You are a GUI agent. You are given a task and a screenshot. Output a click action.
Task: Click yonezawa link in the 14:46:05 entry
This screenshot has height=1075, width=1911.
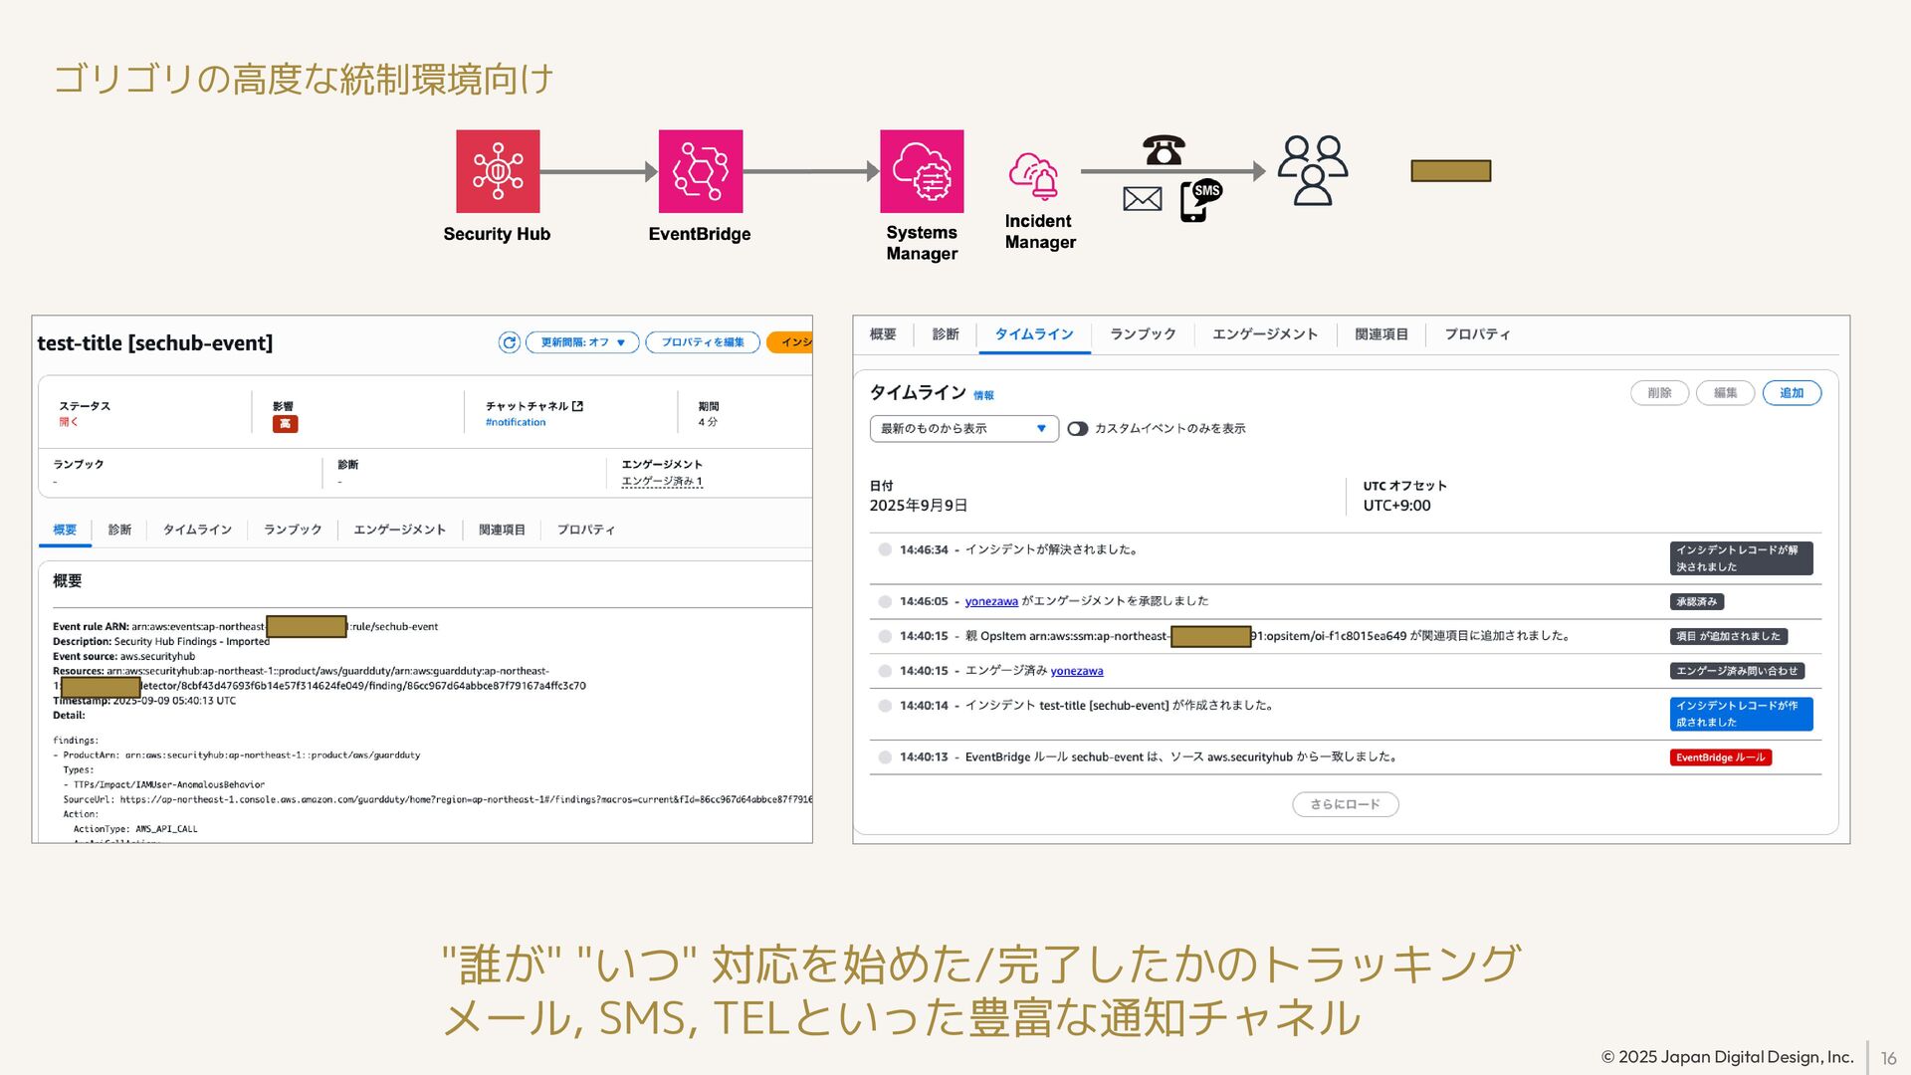(x=991, y=601)
